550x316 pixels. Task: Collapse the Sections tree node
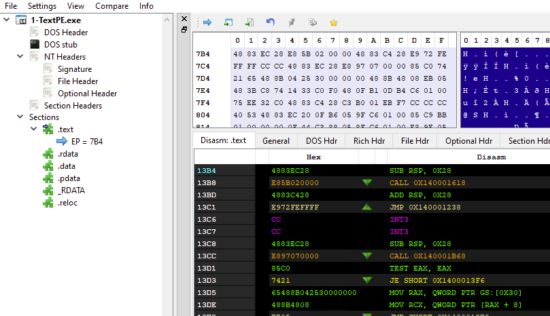pyautogui.click(x=20, y=117)
